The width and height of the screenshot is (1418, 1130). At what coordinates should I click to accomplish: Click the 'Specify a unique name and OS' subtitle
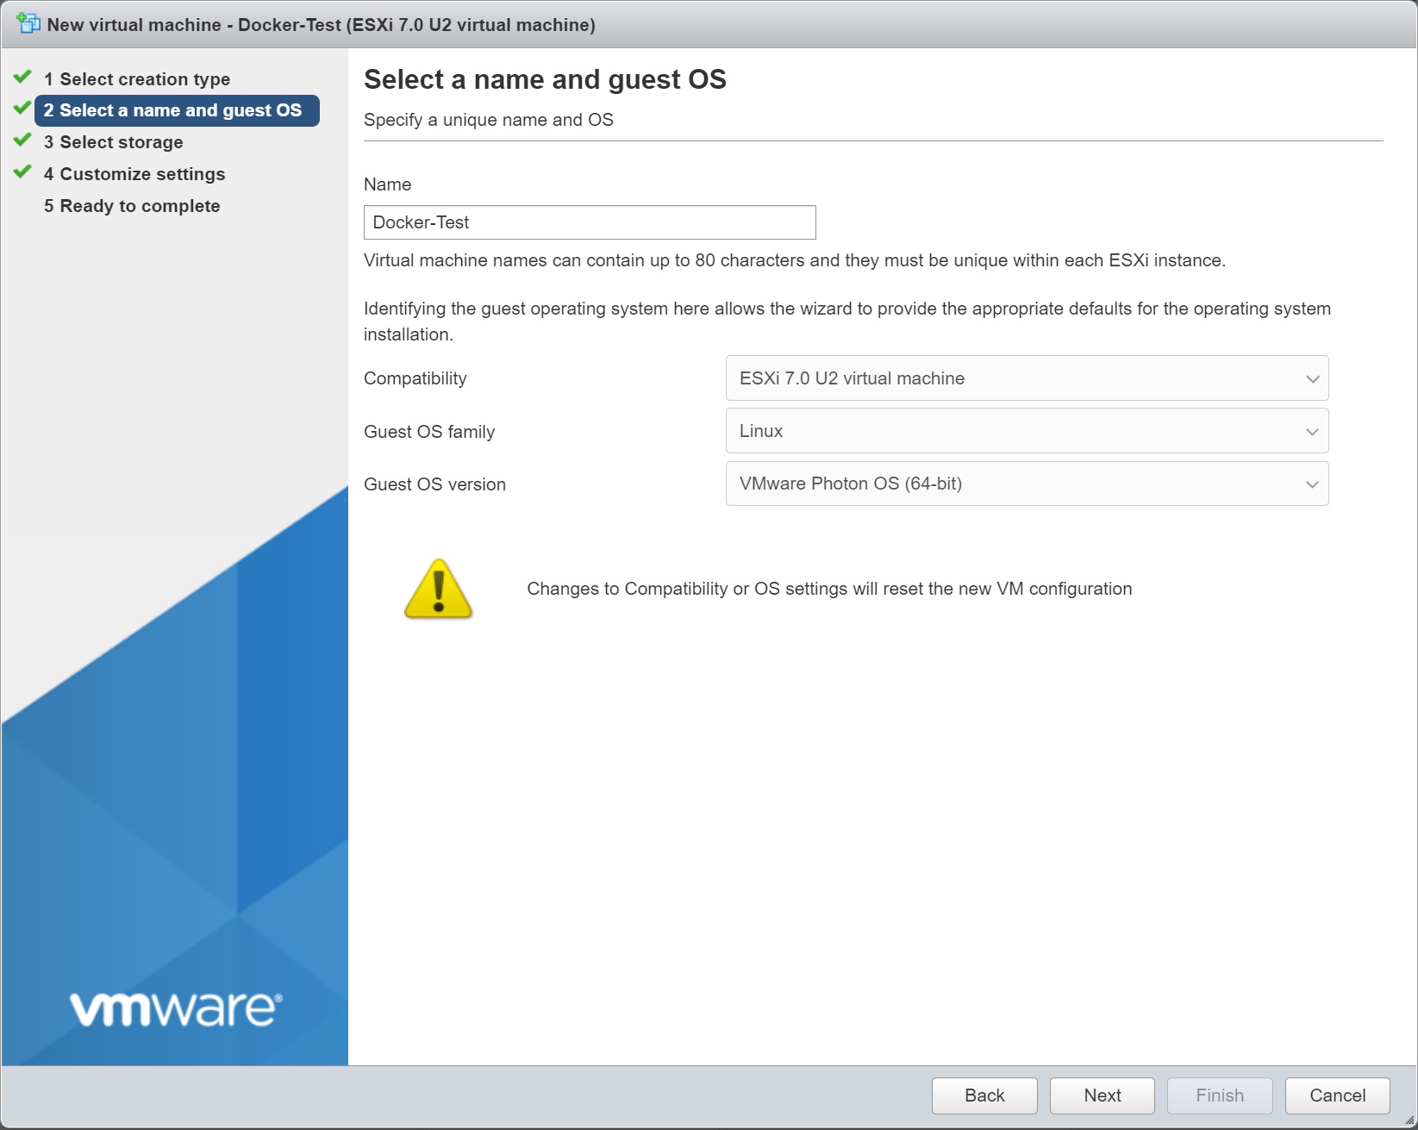click(489, 120)
